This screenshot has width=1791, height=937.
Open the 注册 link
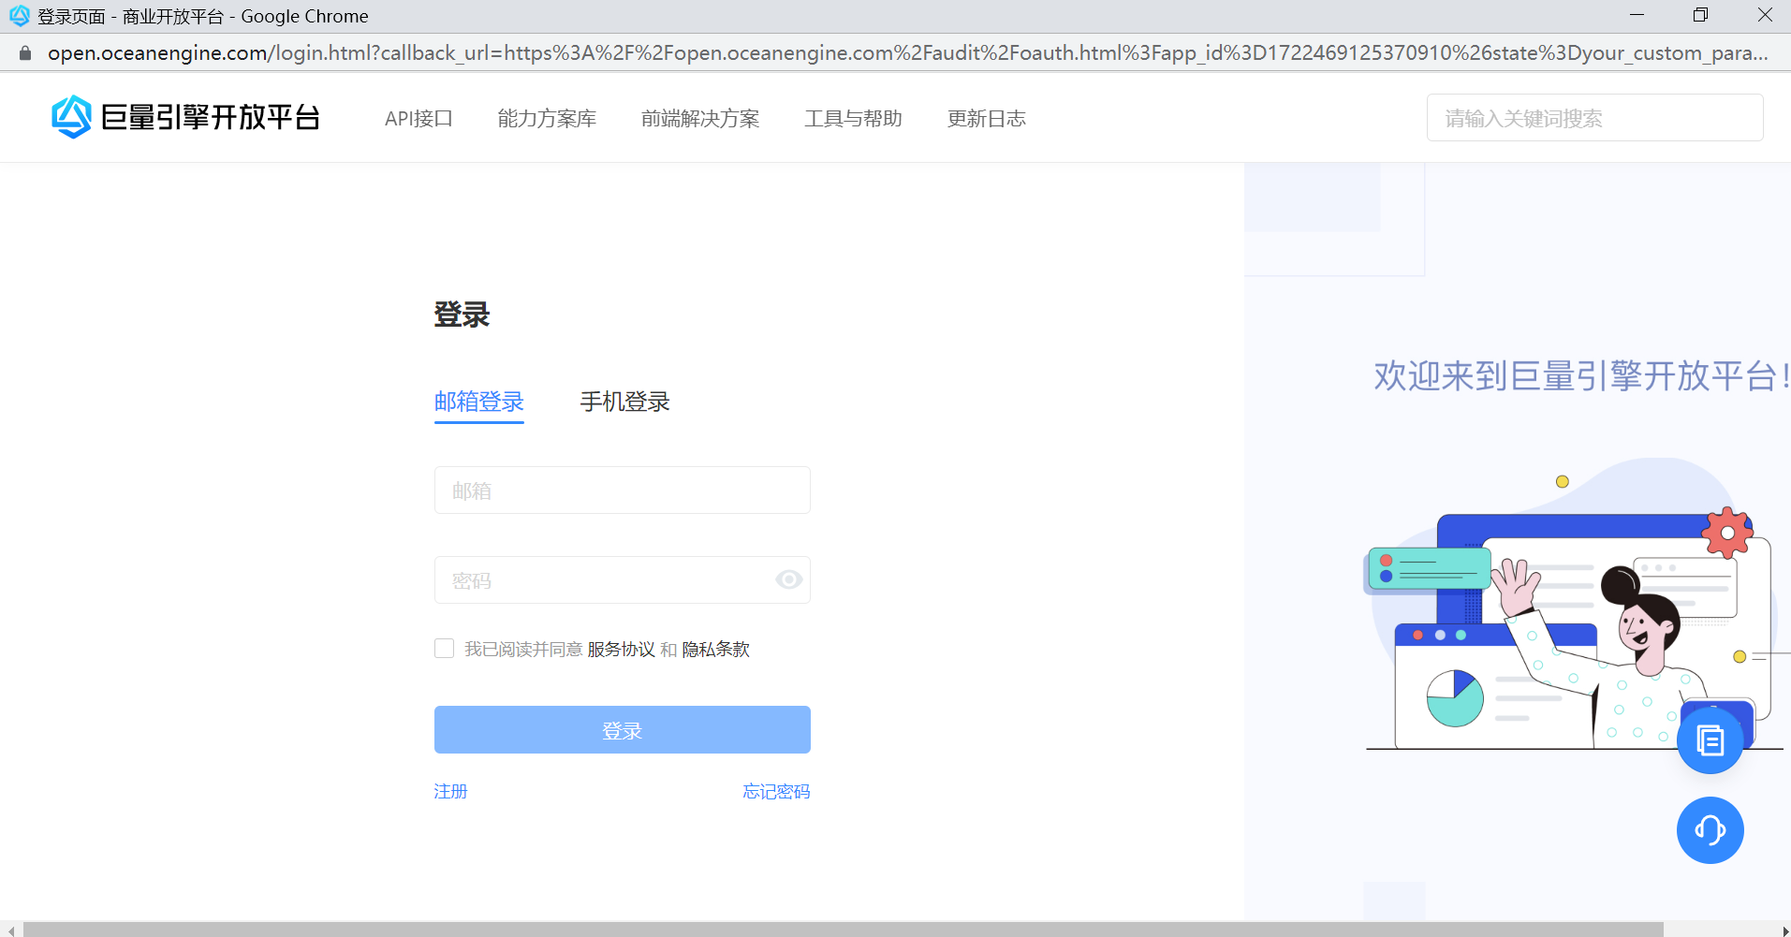pyautogui.click(x=450, y=792)
